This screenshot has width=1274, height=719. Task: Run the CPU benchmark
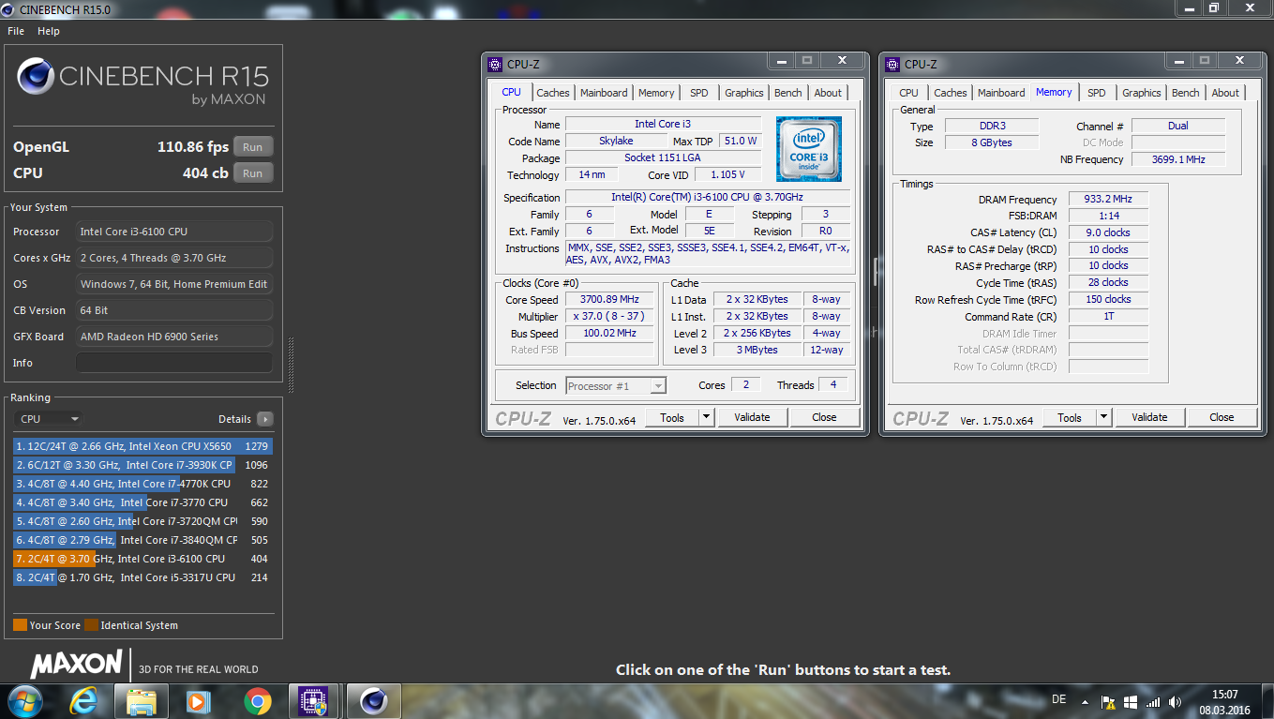pos(253,173)
